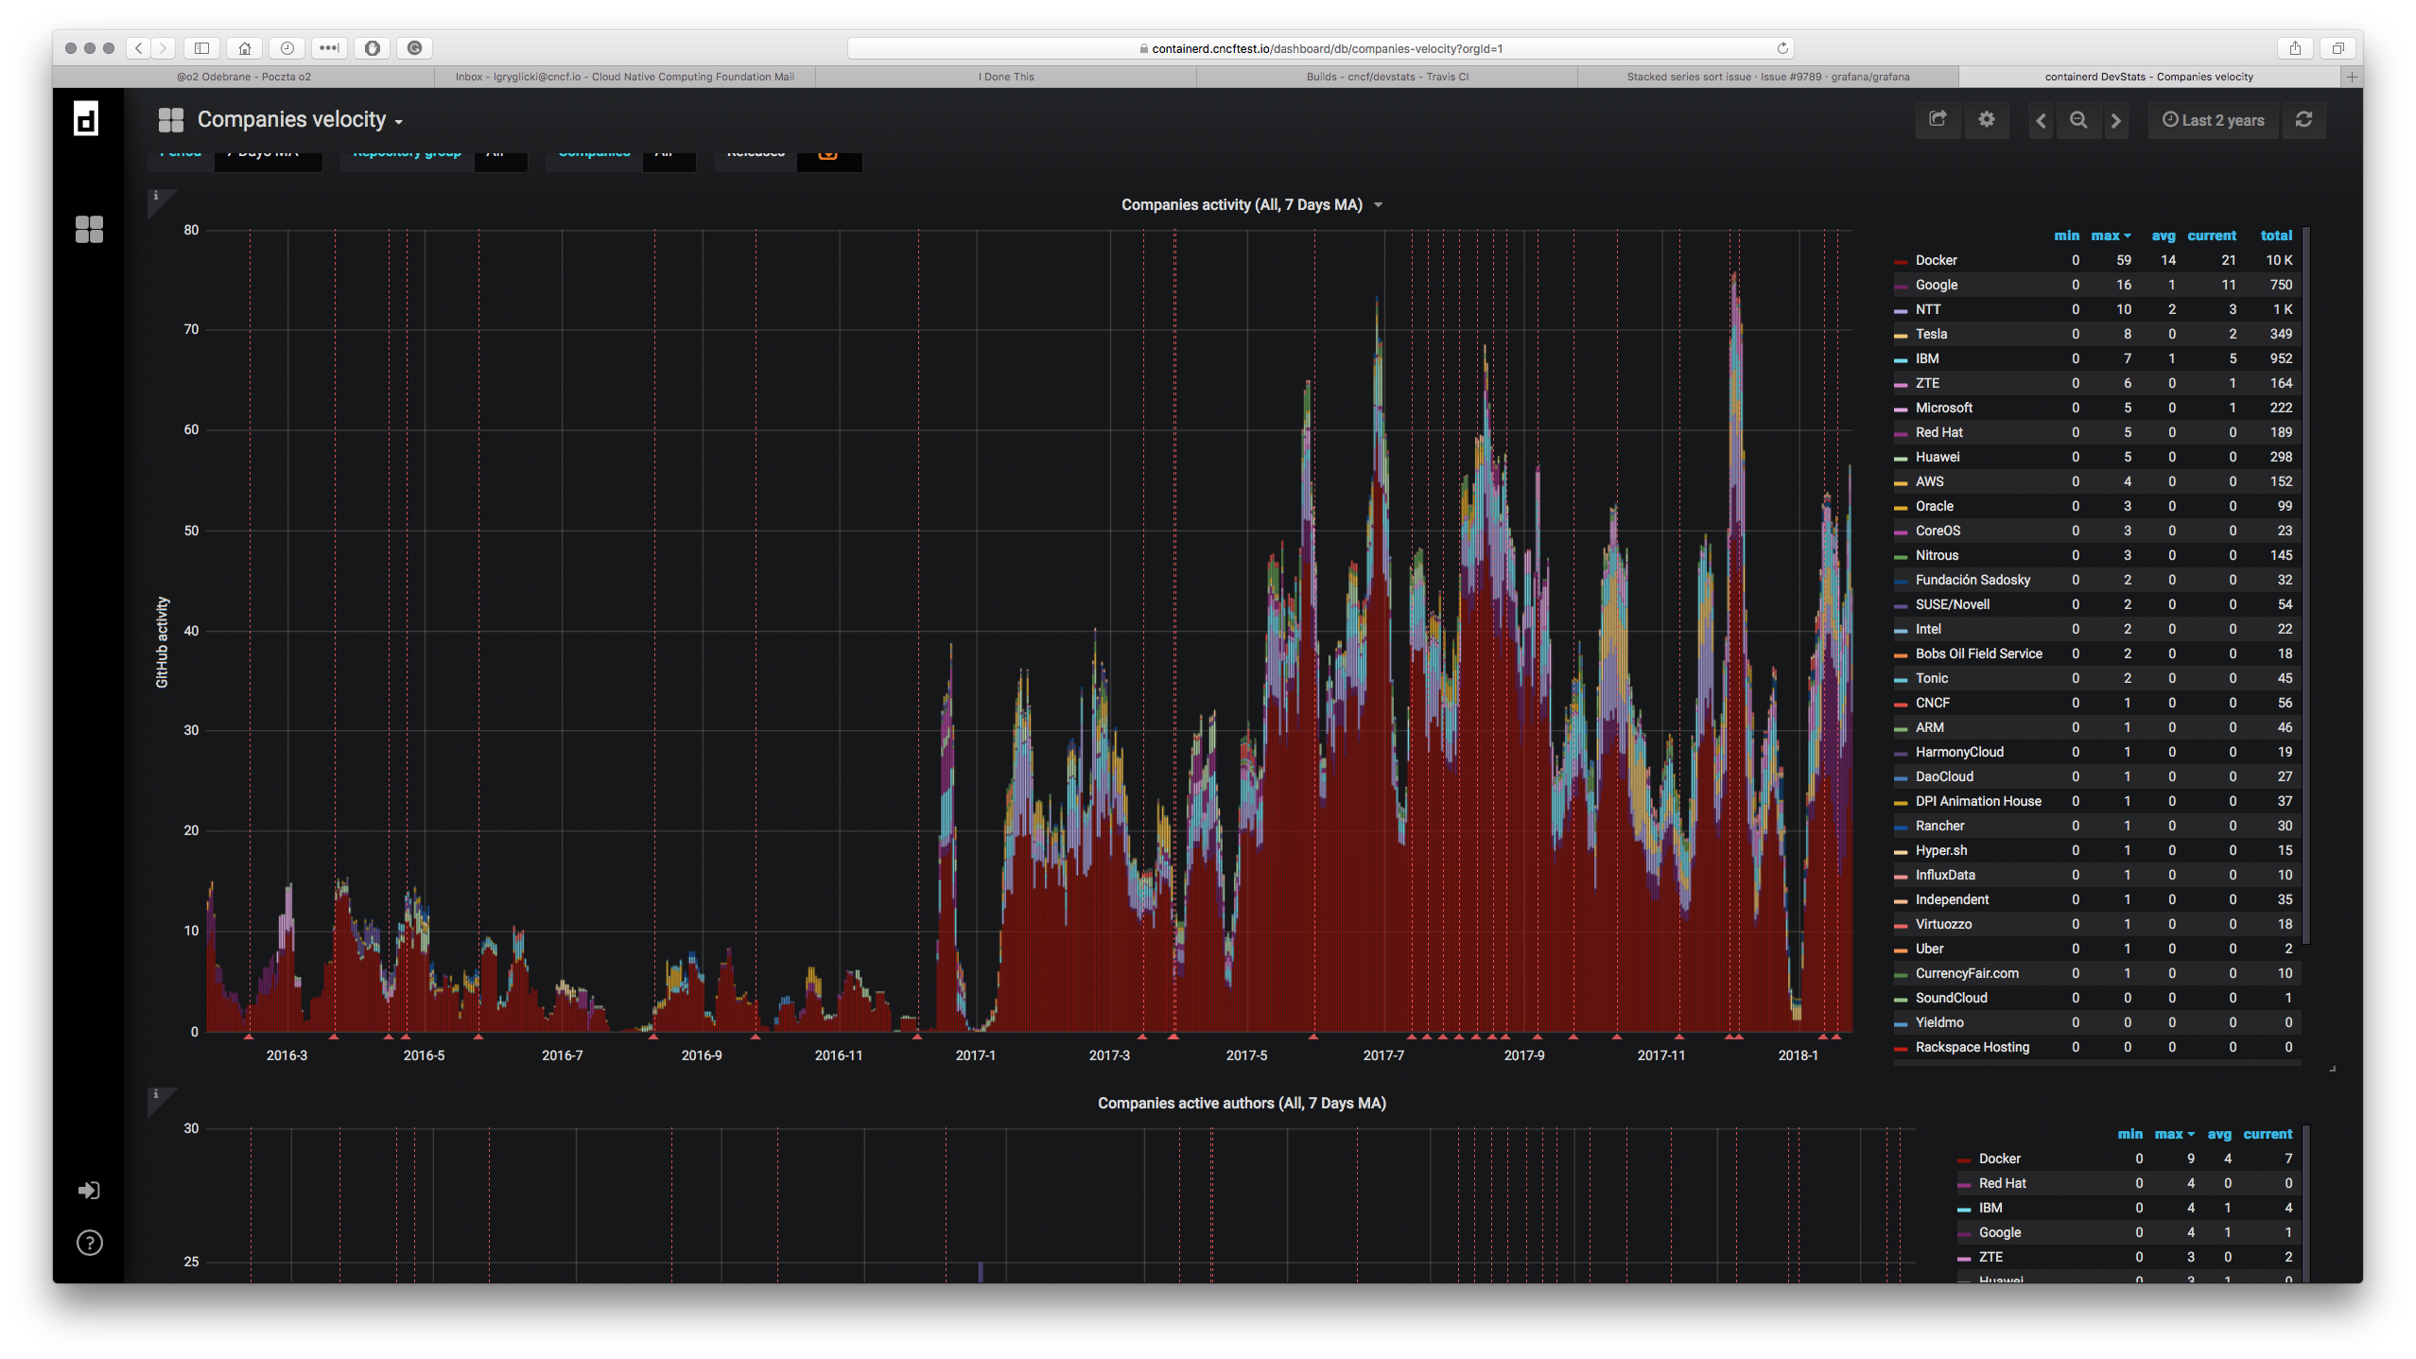Viewport: 2416px width, 1359px height.
Task: Open the dashboards list from the sidebar
Action: click(x=89, y=230)
